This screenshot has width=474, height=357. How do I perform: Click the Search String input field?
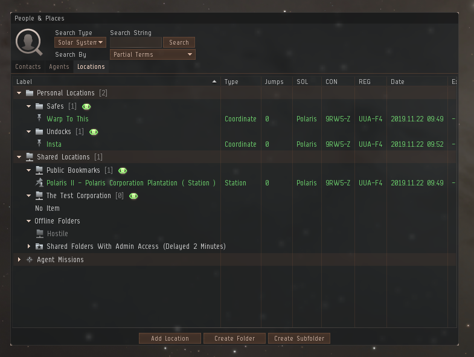[x=136, y=42]
